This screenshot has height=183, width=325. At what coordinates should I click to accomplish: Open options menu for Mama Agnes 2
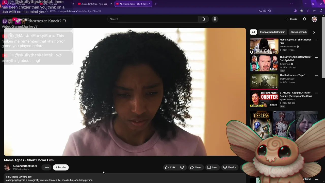317,40
